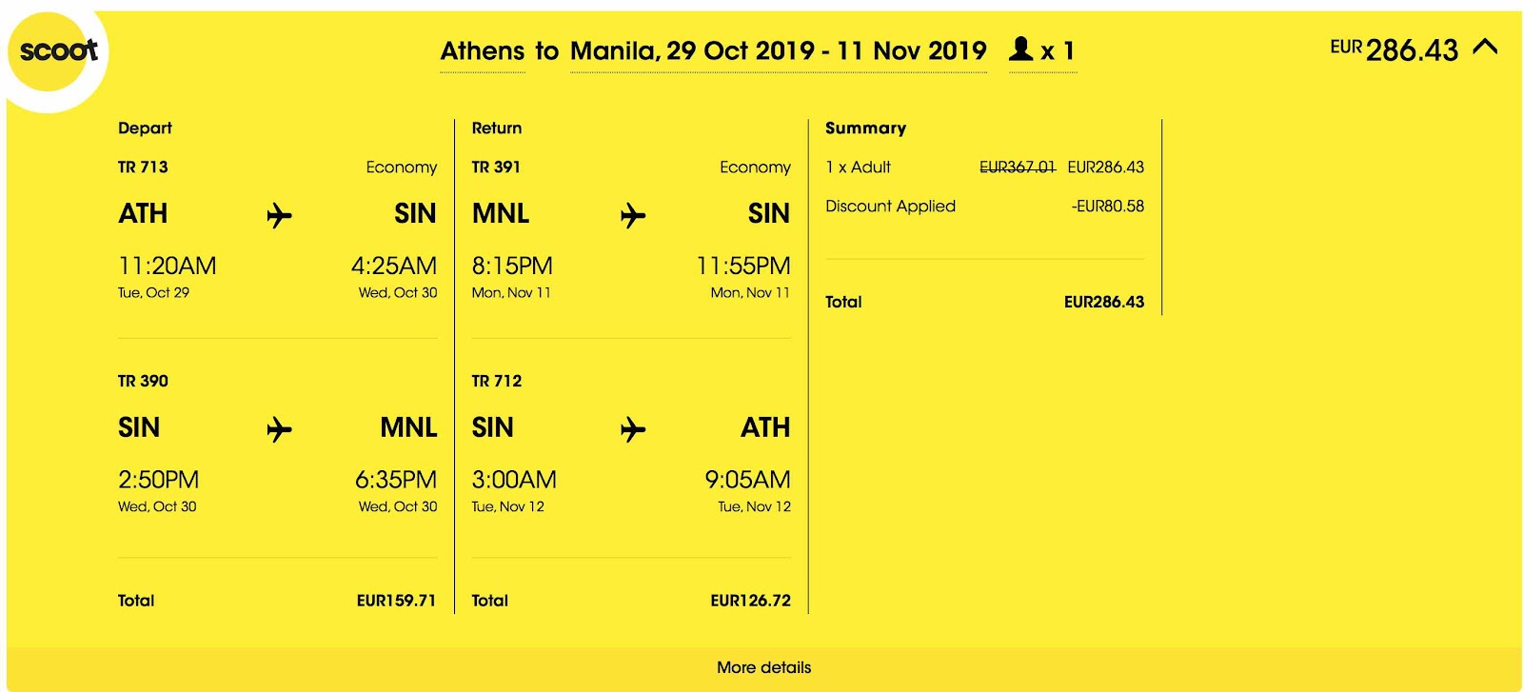Viewport: 1523px width, 692px height.
Task: Click the passenger silhouette icon
Action: [1021, 49]
